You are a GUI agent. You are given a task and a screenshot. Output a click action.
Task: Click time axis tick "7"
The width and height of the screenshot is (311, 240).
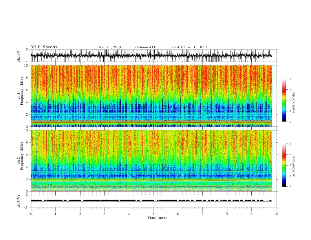(x=203, y=214)
